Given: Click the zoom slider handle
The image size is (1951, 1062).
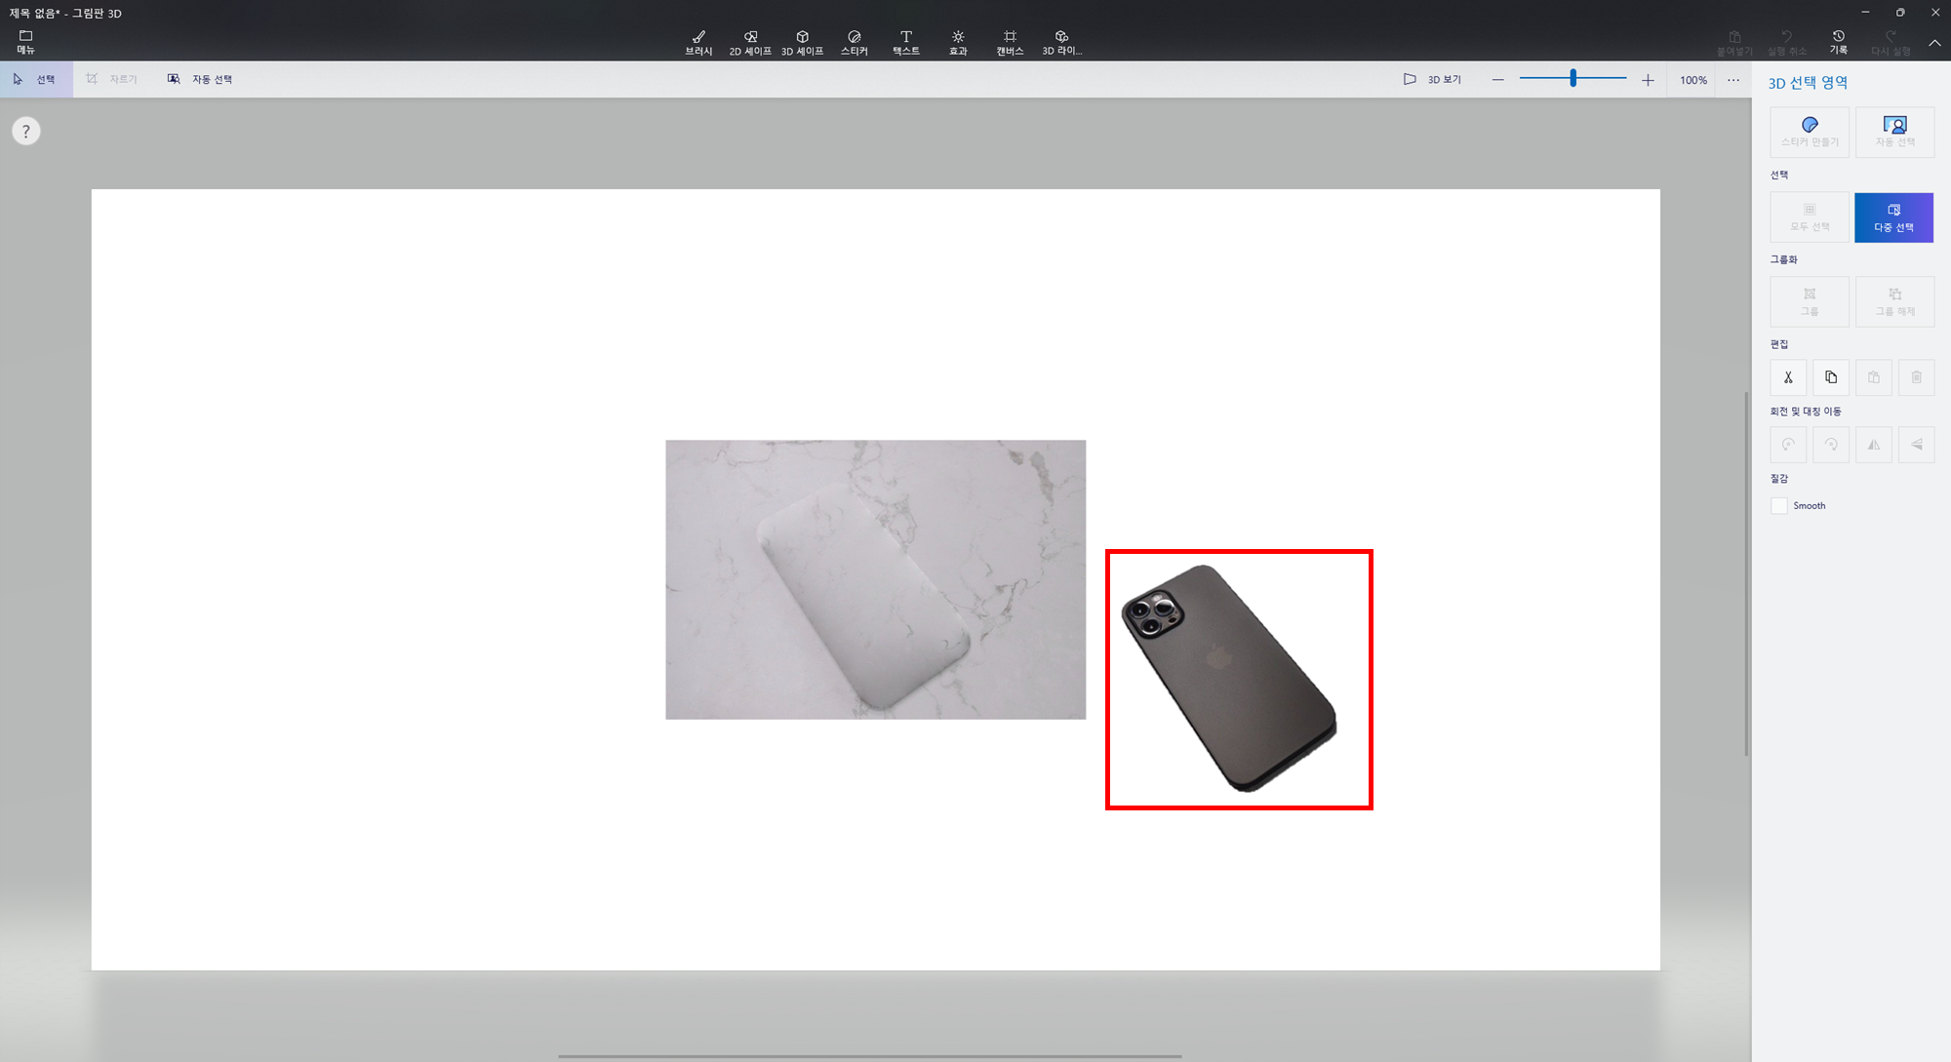Looking at the screenshot, I should coord(1573,78).
